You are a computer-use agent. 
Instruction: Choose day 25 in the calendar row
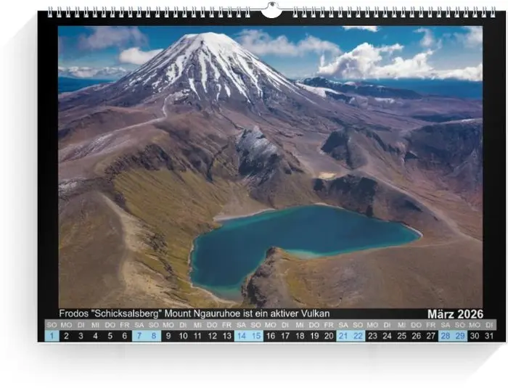pos(401,336)
